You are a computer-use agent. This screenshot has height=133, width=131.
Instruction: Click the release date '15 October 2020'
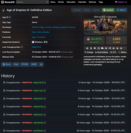[39, 57]
